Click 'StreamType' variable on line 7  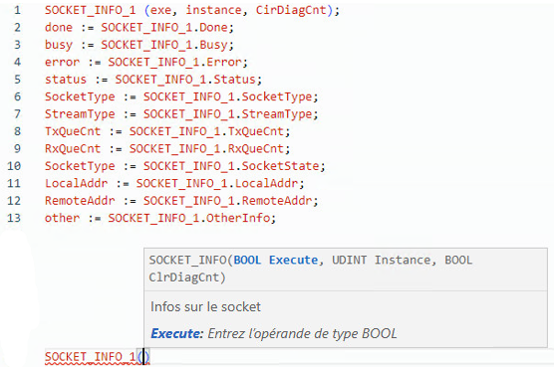coord(80,114)
